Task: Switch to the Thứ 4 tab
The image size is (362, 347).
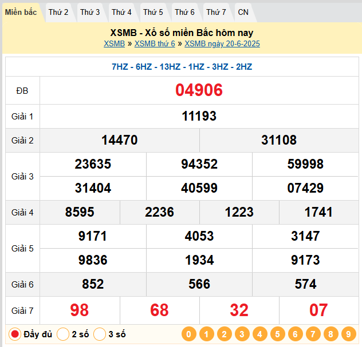Action: [x=121, y=12]
